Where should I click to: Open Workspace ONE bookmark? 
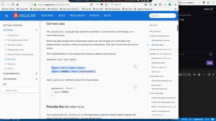[38, 9]
